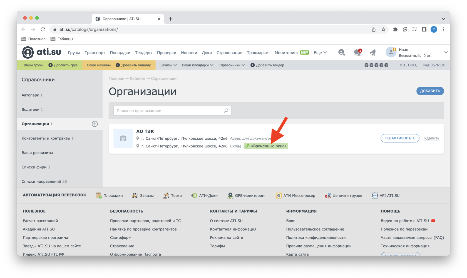
Task: Open Страхование menu item
Action: (229, 53)
